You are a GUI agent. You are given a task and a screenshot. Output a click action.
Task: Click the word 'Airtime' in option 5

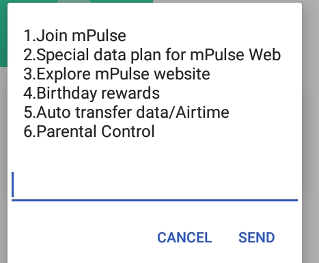tap(202, 112)
